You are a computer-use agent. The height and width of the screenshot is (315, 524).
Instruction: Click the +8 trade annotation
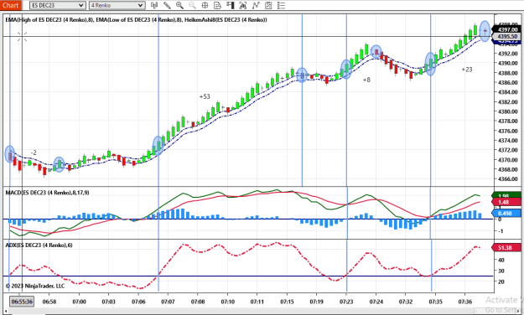click(366, 80)
